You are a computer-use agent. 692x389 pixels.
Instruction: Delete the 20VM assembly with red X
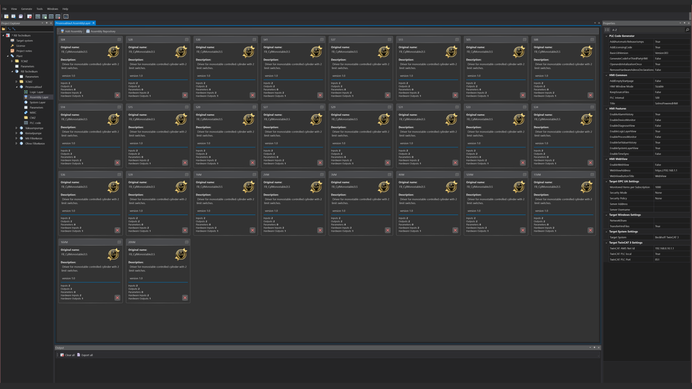click(185, 298)
